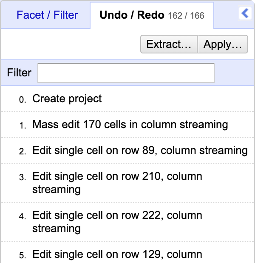255x263 pixels.
Task: Click step number 1 in history list
Action: pos(23,126)
